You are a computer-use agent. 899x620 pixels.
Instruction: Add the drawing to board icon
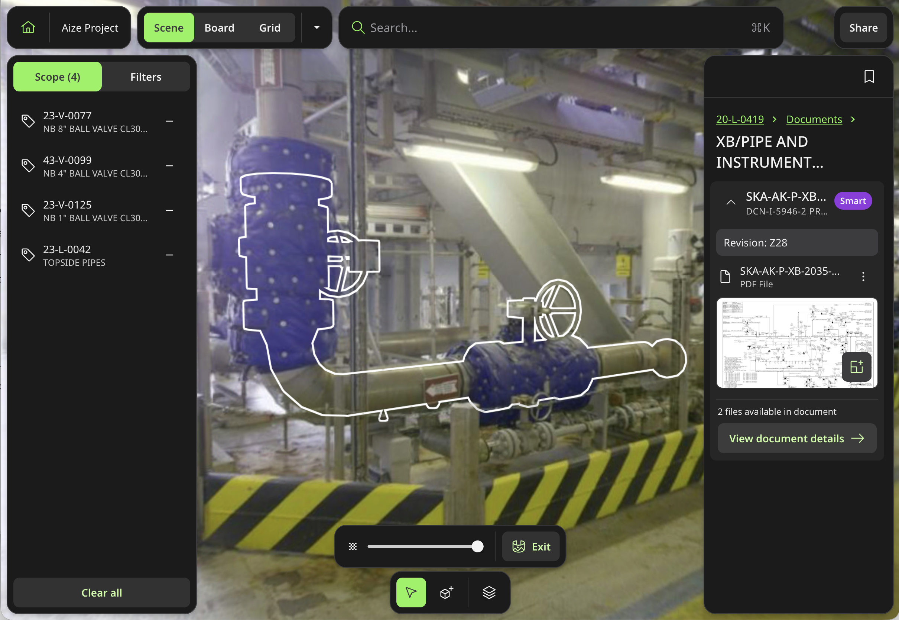point(857,367)
